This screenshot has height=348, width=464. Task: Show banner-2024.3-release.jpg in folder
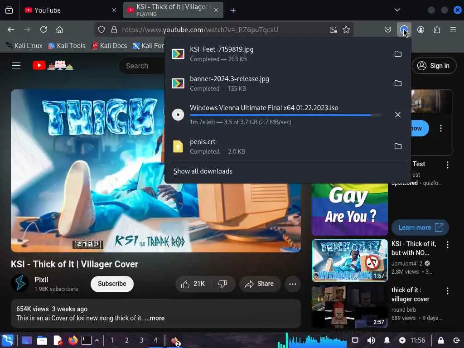click(x=398, y=83)
